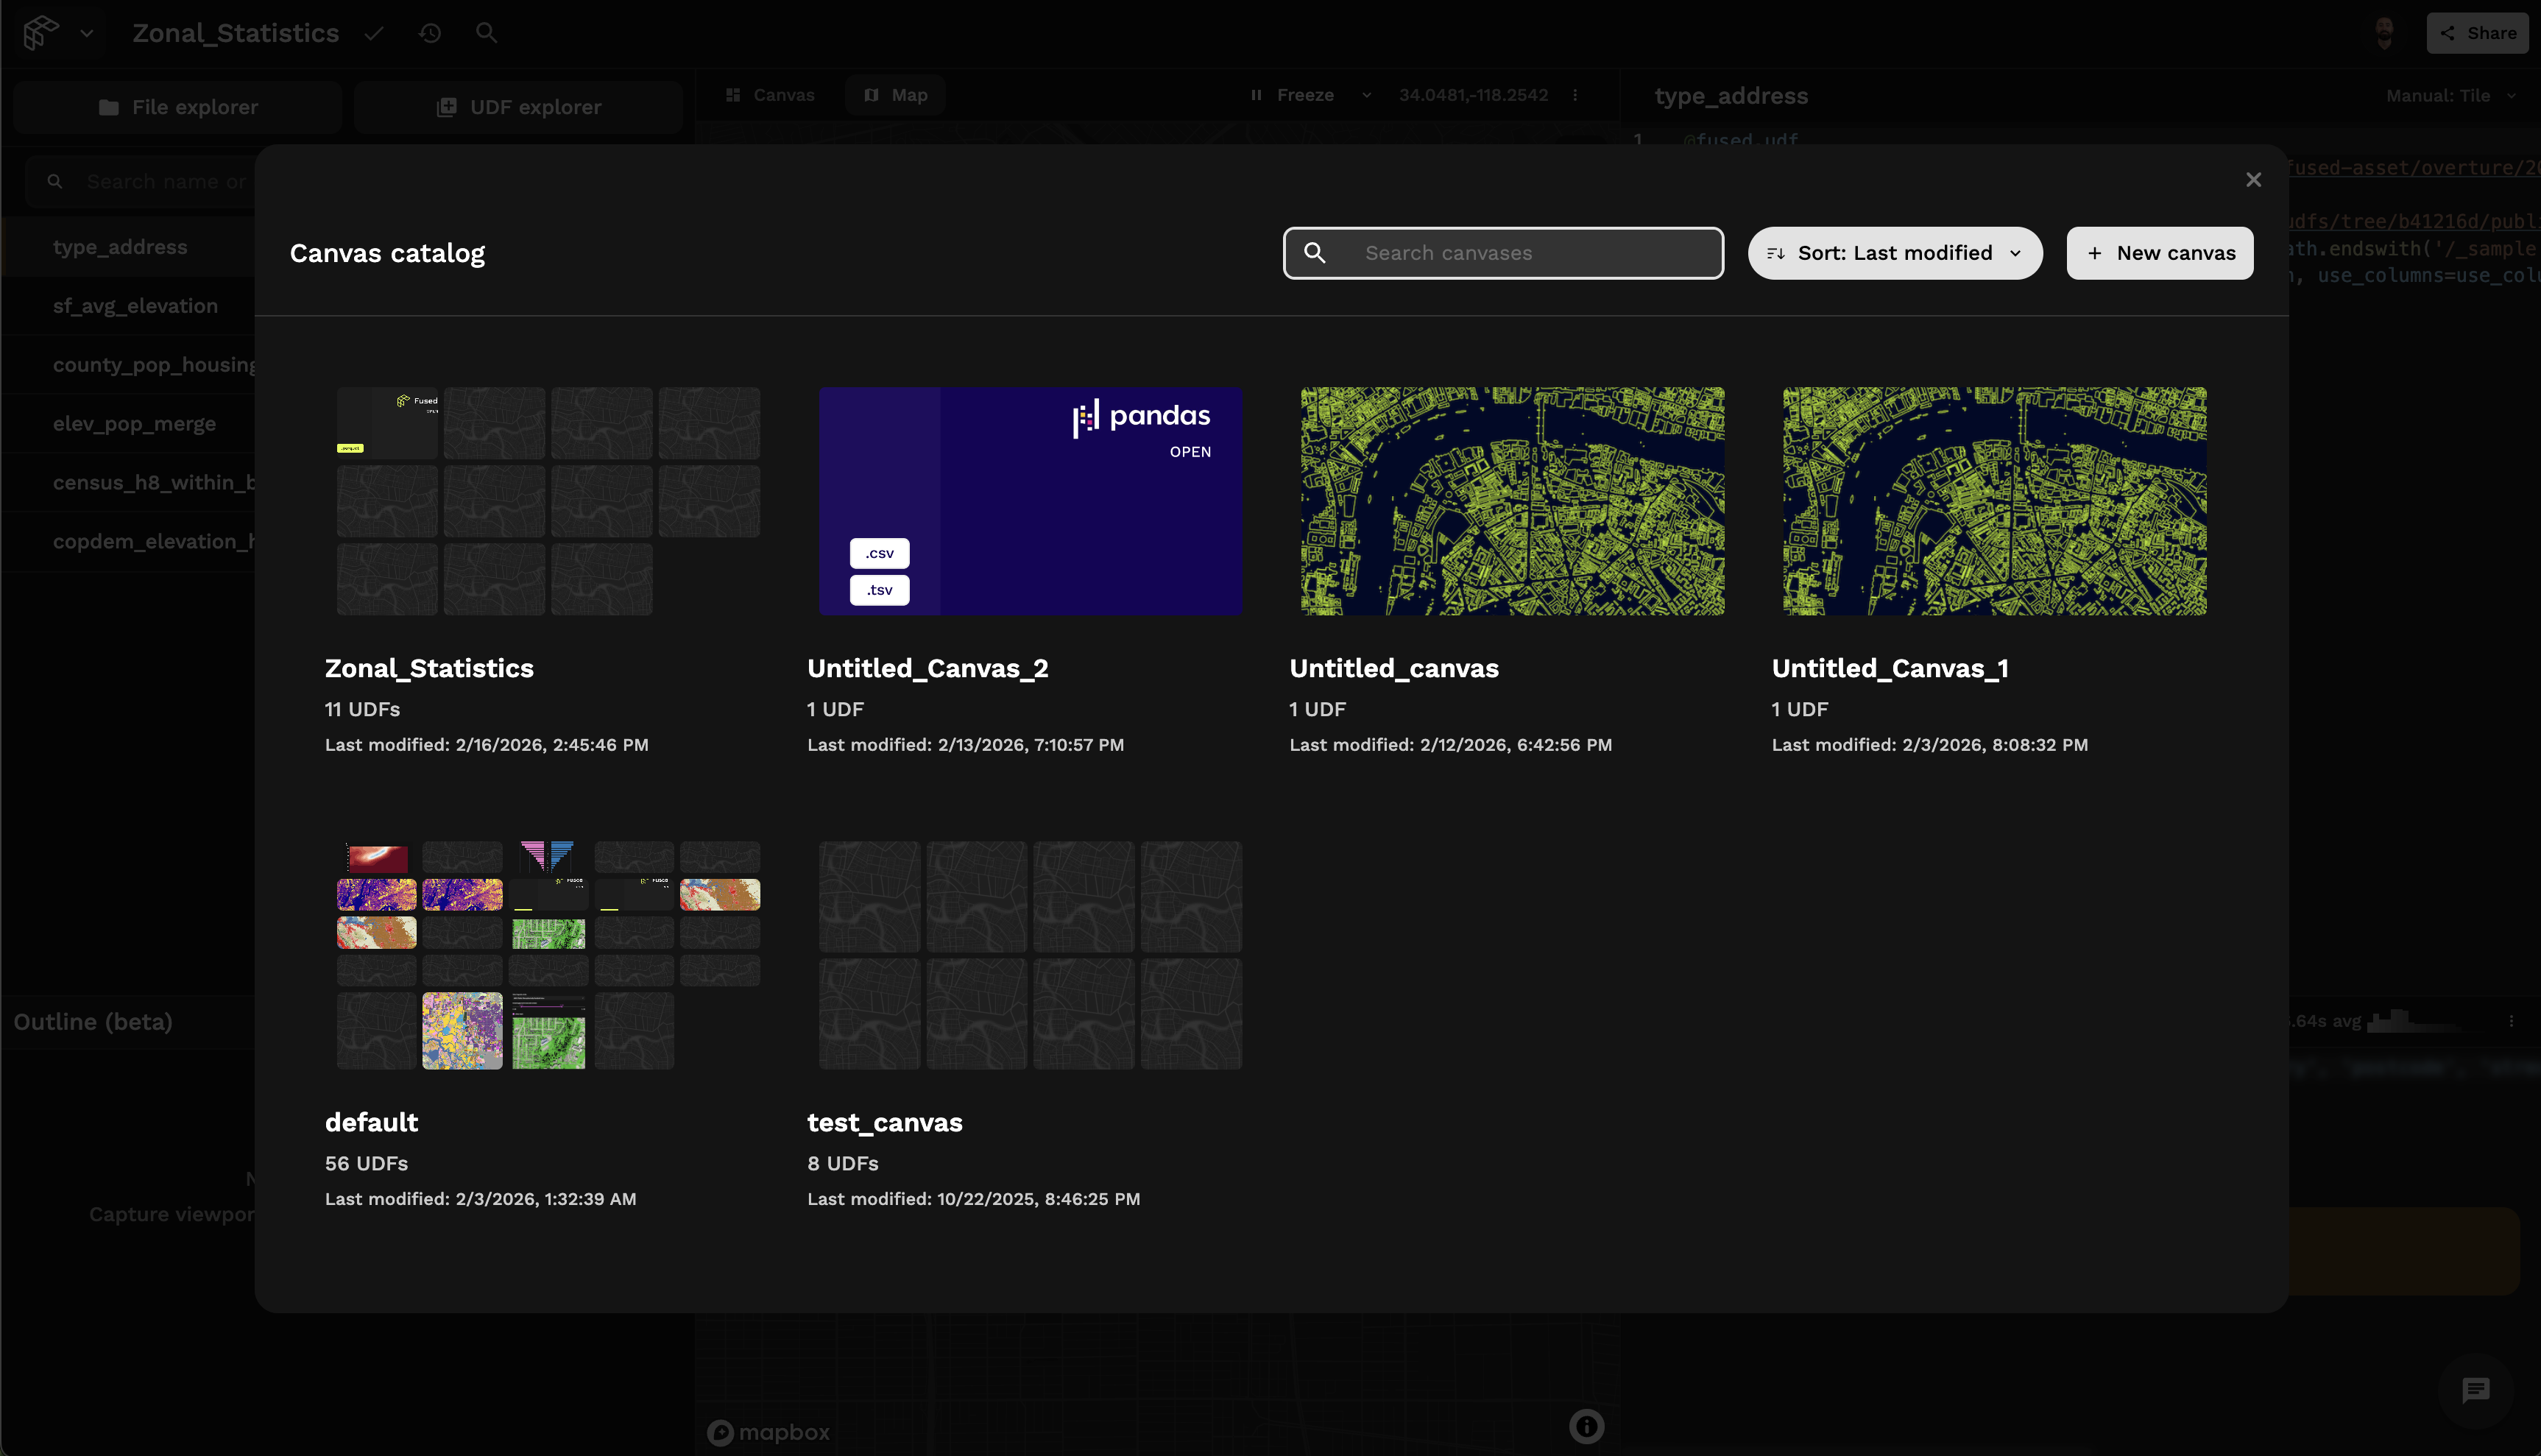Open the default canvas thumbnail
The width and height of the screenshot is (2541, 1456).
(x=548, y=955)
